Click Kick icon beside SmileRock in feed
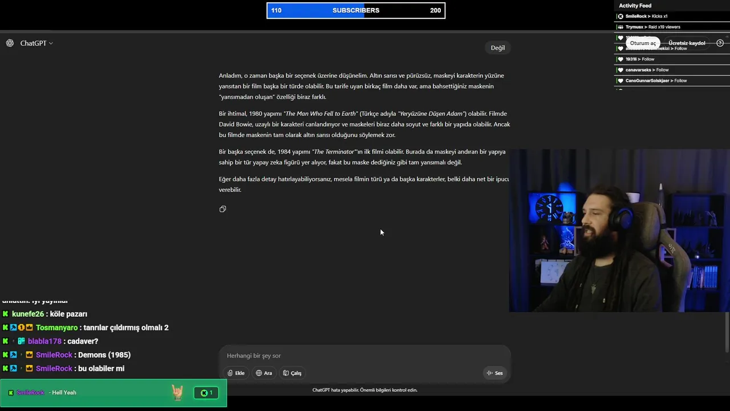This screenshot has width=730, height=411. (620, 17)
